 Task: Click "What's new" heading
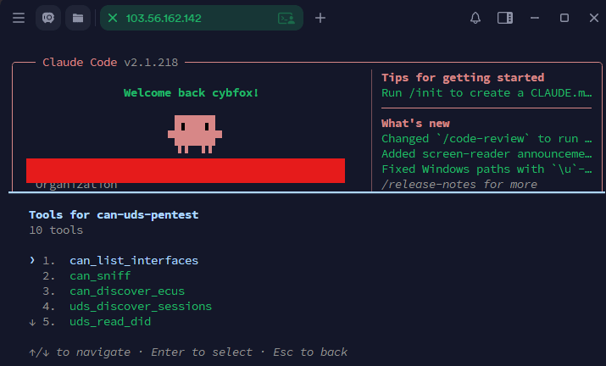pyautogui.click(x=415, y=124)
